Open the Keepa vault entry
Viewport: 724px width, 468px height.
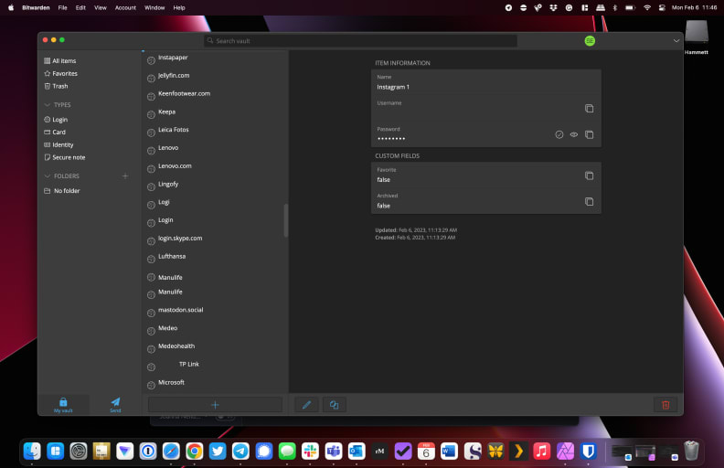click(x=214, y=113)
